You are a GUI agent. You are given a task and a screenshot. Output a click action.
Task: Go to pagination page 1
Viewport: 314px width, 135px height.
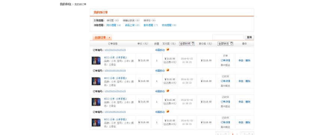click(x=233, y=134)
